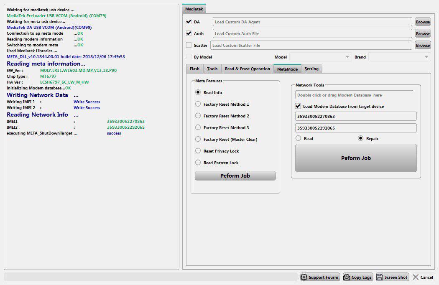Click 'Write Success' next to Writing IMEI 1
This screenshot has width=439, height=285.
pyautogui.click(x=87, y=102)
